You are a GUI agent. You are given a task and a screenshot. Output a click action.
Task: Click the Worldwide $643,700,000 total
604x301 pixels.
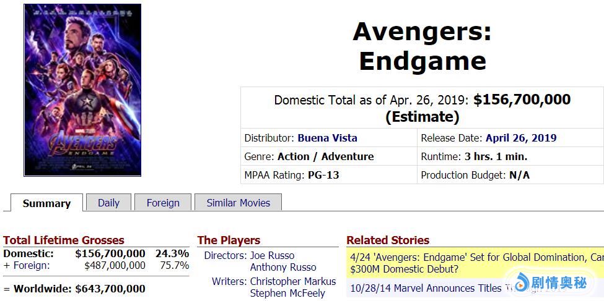point(110,289)
